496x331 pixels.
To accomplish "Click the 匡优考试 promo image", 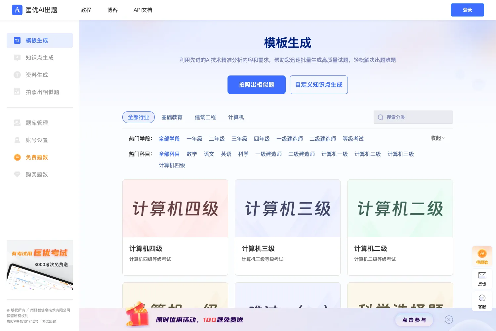I will point(40,265).
